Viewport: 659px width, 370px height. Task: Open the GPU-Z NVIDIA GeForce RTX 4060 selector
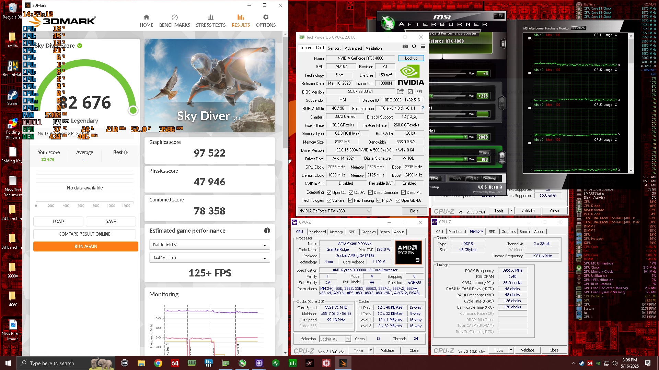pyautogui.click(x=335, y=211)
